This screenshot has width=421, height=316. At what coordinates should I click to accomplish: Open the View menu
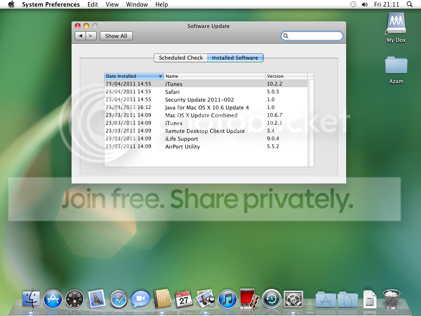(x=112, y=4)
